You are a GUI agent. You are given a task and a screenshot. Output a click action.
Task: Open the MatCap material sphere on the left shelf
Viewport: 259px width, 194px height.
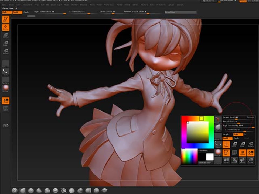[x=6, y=88]
